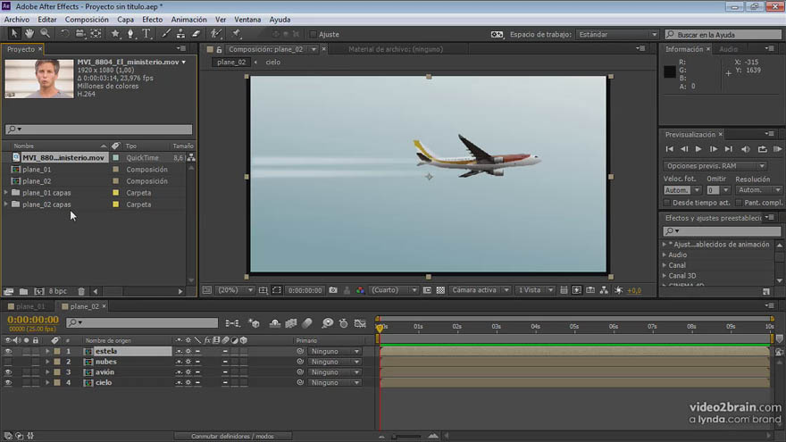The image size is (786, 442).
Task: Select the Pan Behind anchor point tool
Action: [x=96, y=34]
